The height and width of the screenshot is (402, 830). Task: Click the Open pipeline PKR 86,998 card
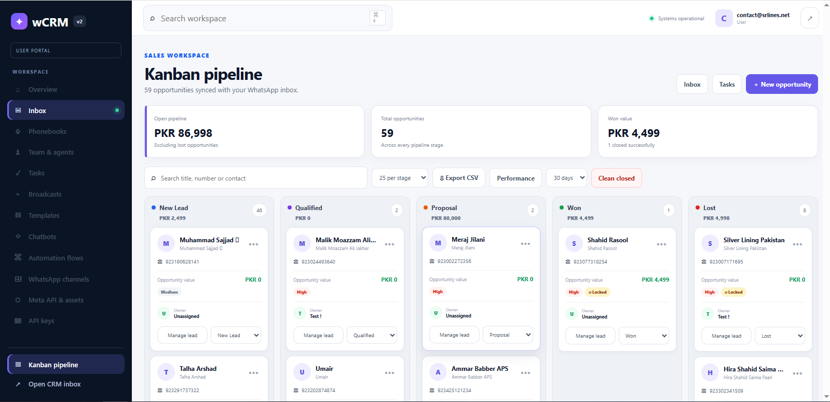click(254, 132)
